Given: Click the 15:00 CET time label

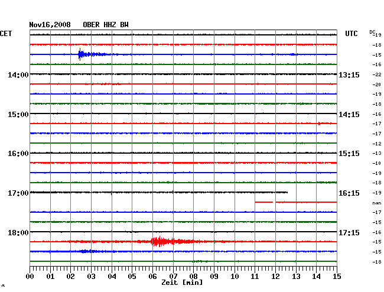Looking at the screenshot, I should click(x=18, y=115).
